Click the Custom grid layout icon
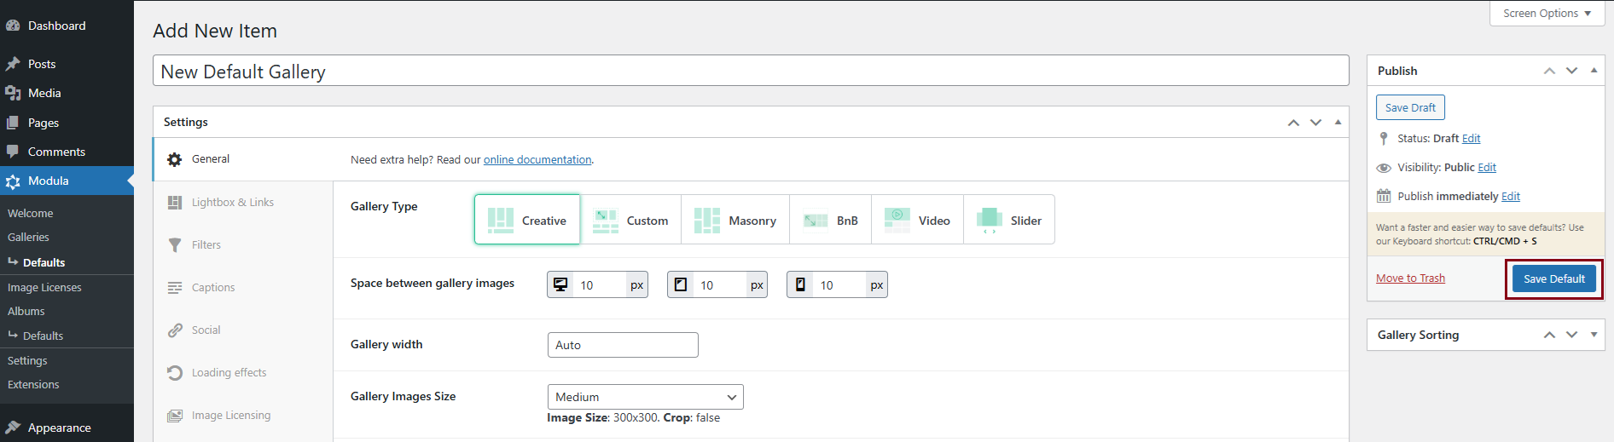Screen dimensions: 1614x442 606,221
